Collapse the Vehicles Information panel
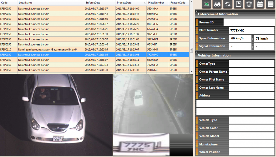 tap(197, 52)
